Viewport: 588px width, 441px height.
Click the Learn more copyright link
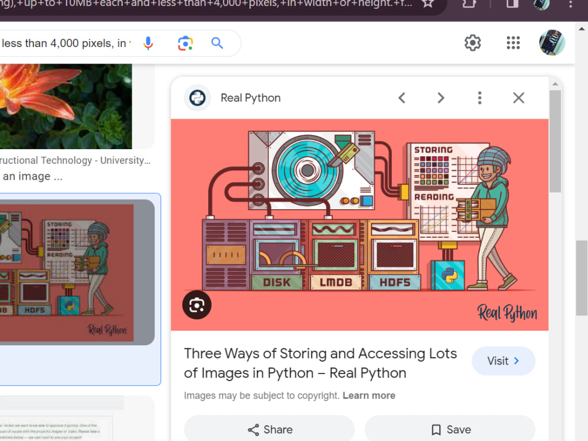(x=369, y=396)
